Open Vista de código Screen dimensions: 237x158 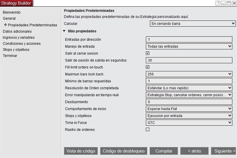click(x=81, y=151)
